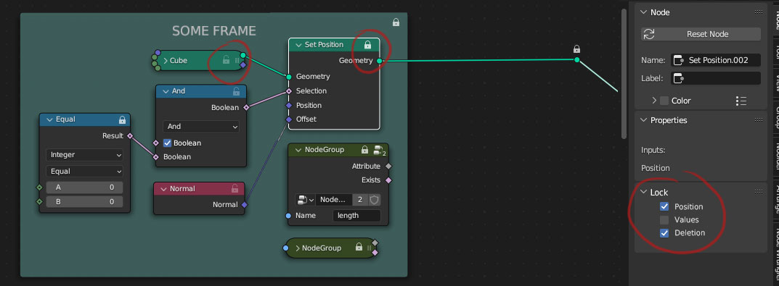Collapse the Properties sidebar panel

644,120
